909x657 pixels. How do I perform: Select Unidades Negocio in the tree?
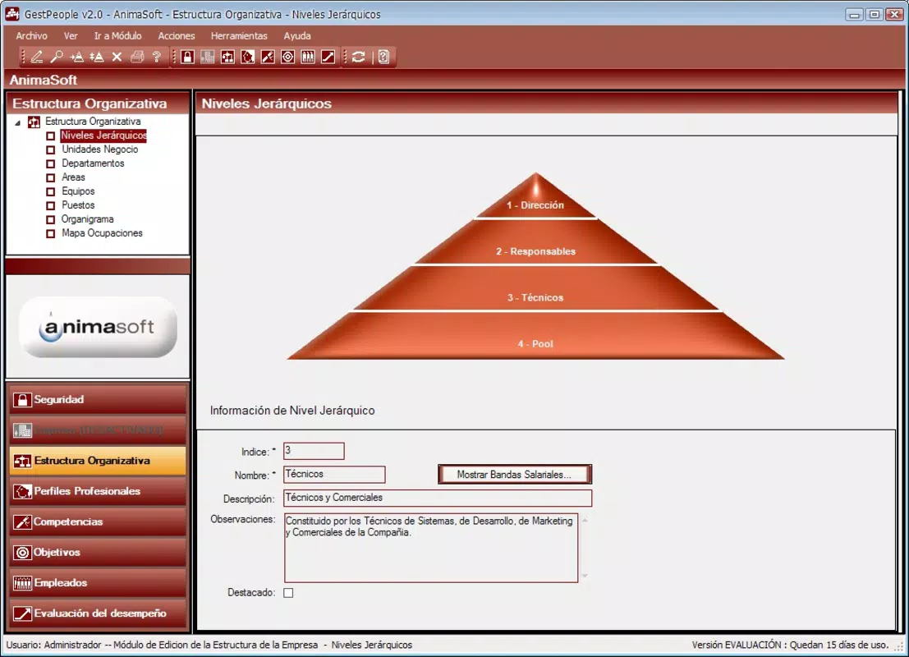tap(99, 149)
